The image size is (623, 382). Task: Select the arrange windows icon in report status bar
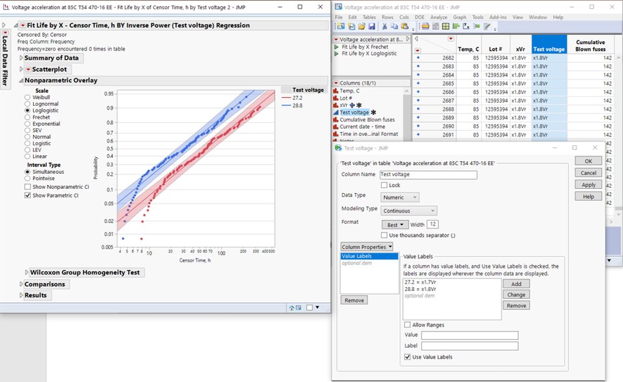(298, 308)
